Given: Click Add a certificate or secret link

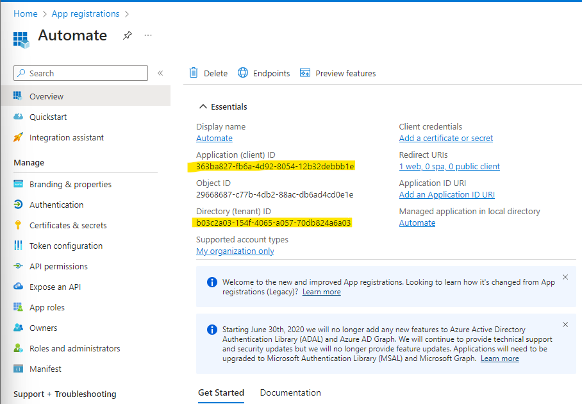Looking at the screenshot, I should 446,138.
